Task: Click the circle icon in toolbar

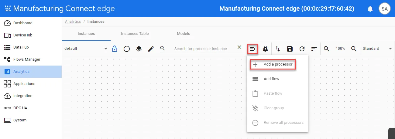Action: (127, 49)
